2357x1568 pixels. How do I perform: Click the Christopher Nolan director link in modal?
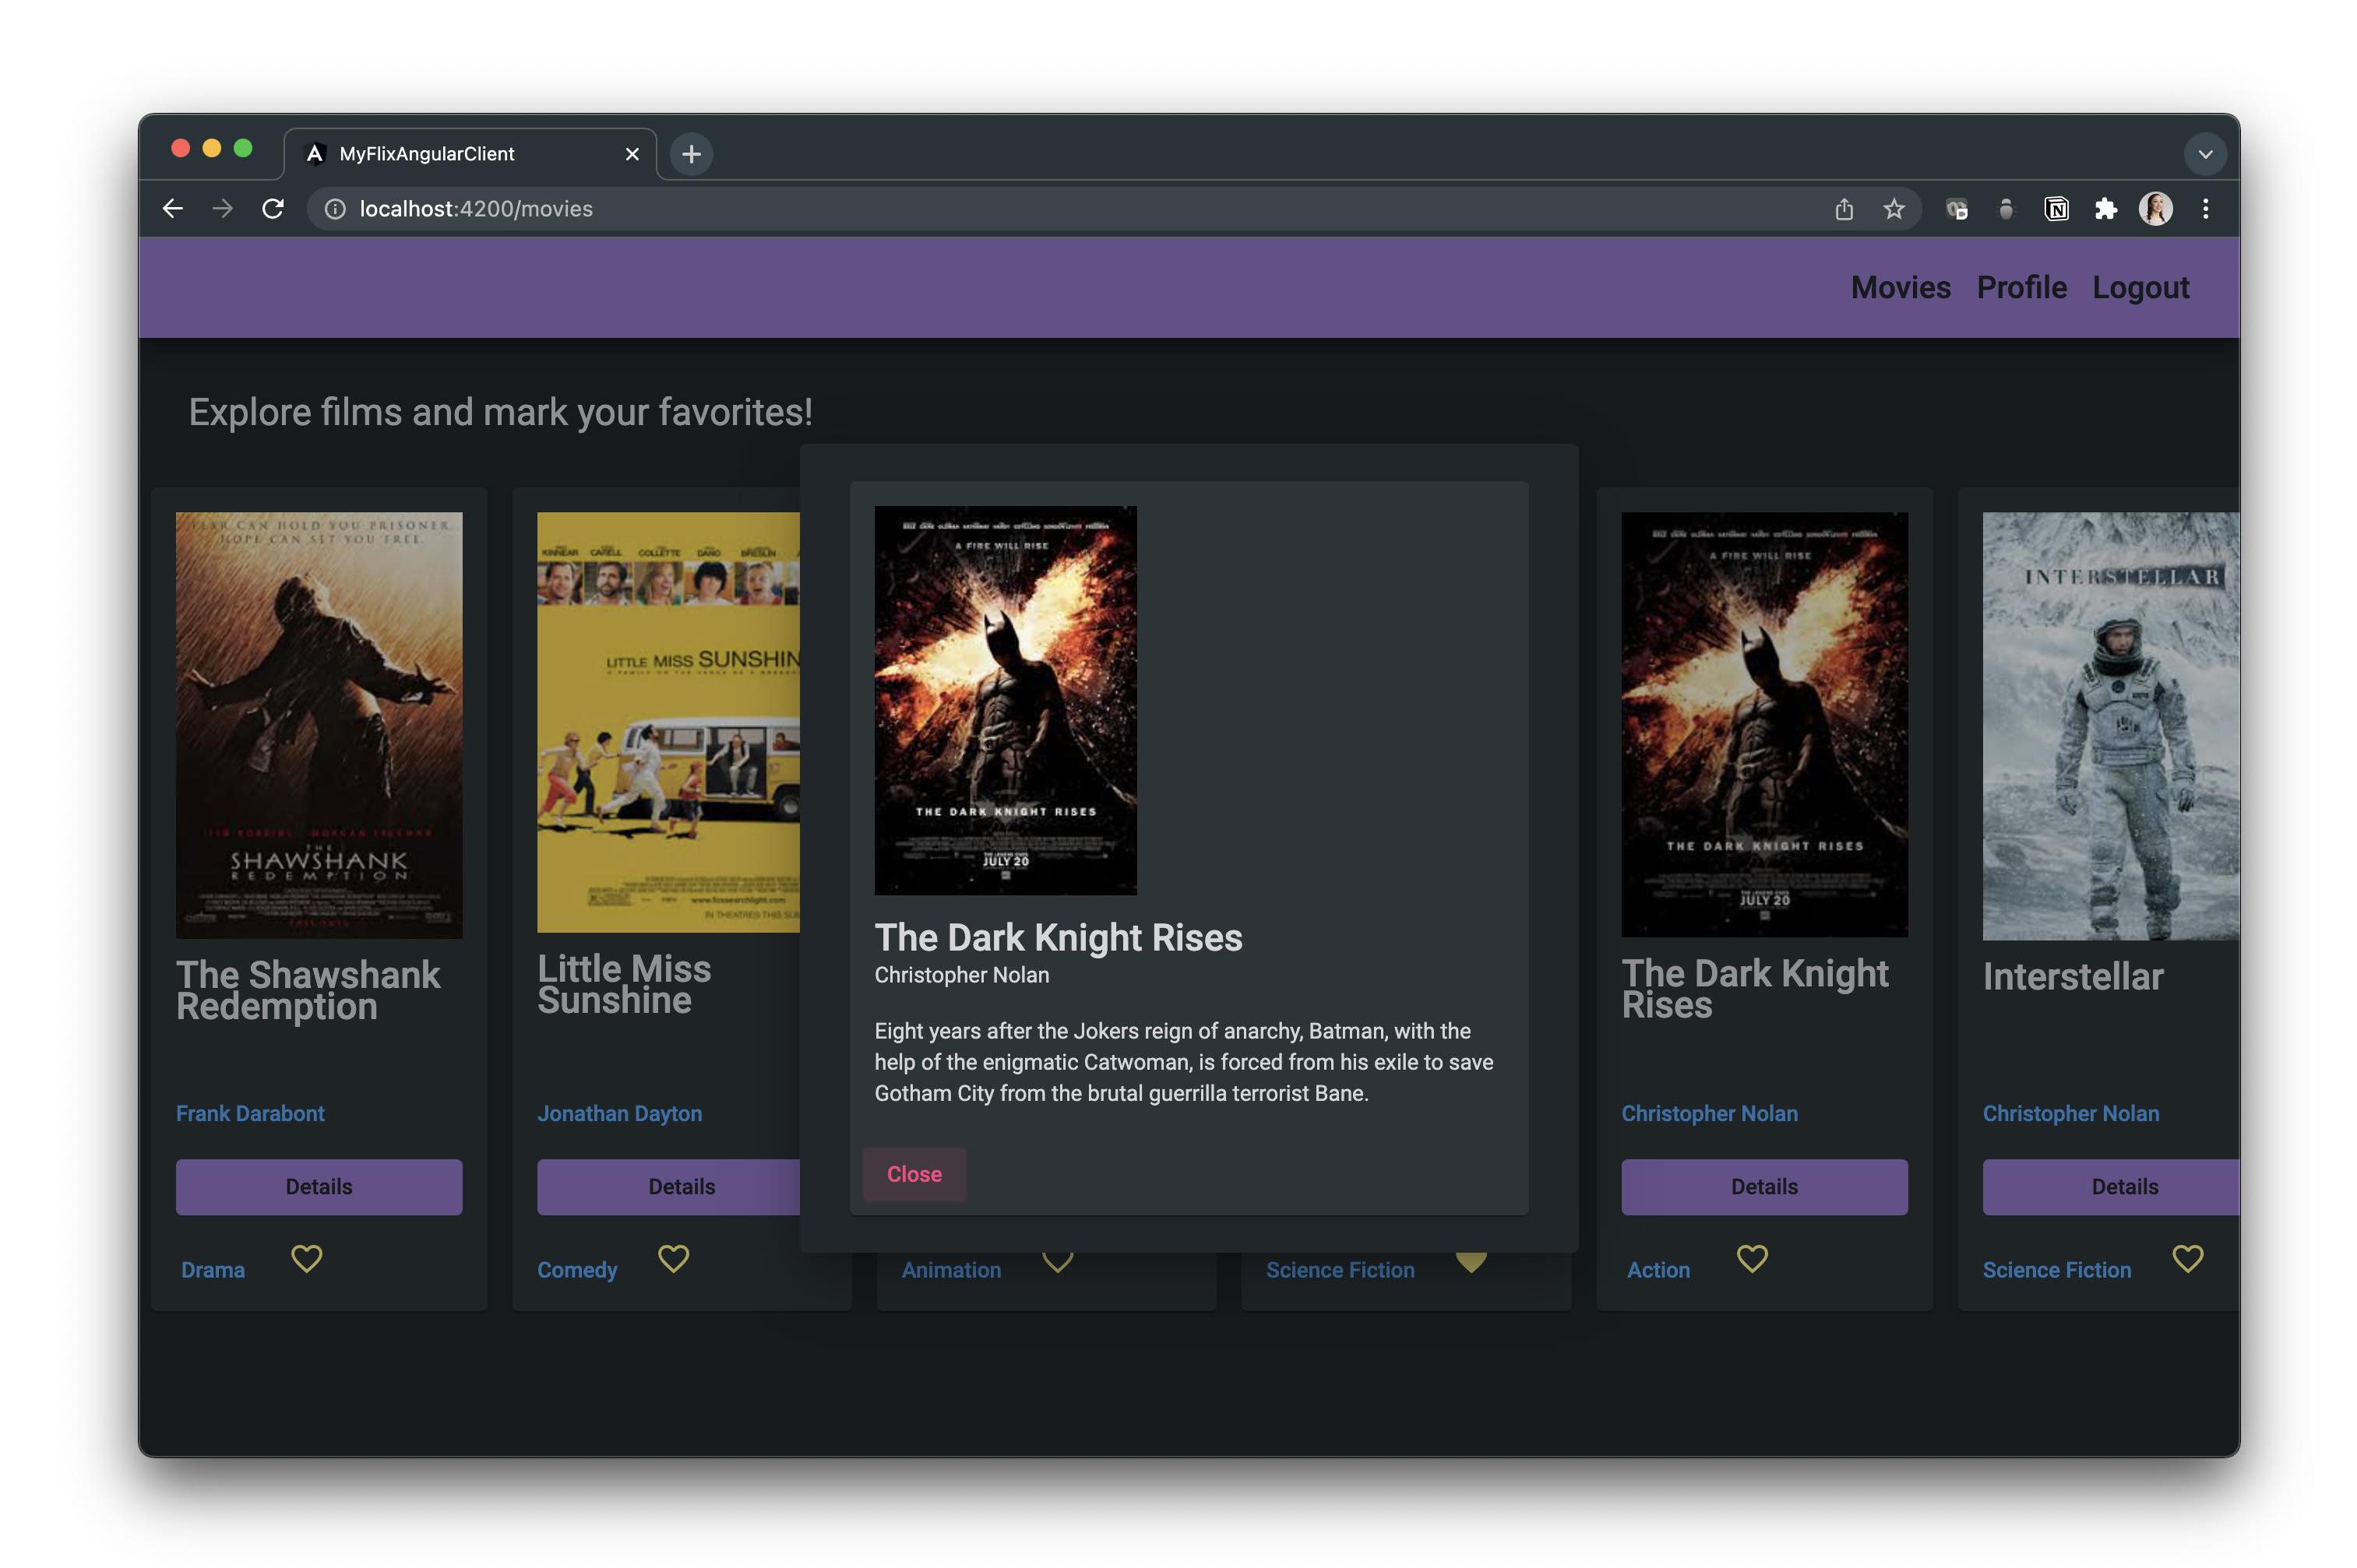pyautogui.click(x=960, y=976)
